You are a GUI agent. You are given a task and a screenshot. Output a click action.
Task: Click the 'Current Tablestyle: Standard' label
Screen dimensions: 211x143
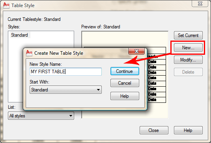pyautogui.click(x=34, y=19)
